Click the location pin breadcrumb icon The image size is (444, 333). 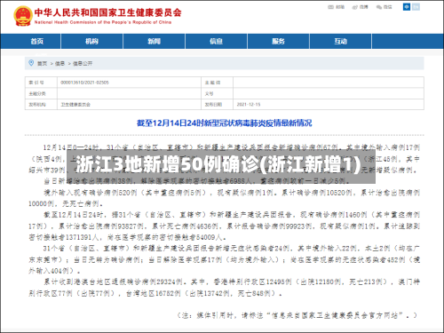click(31, 63)
